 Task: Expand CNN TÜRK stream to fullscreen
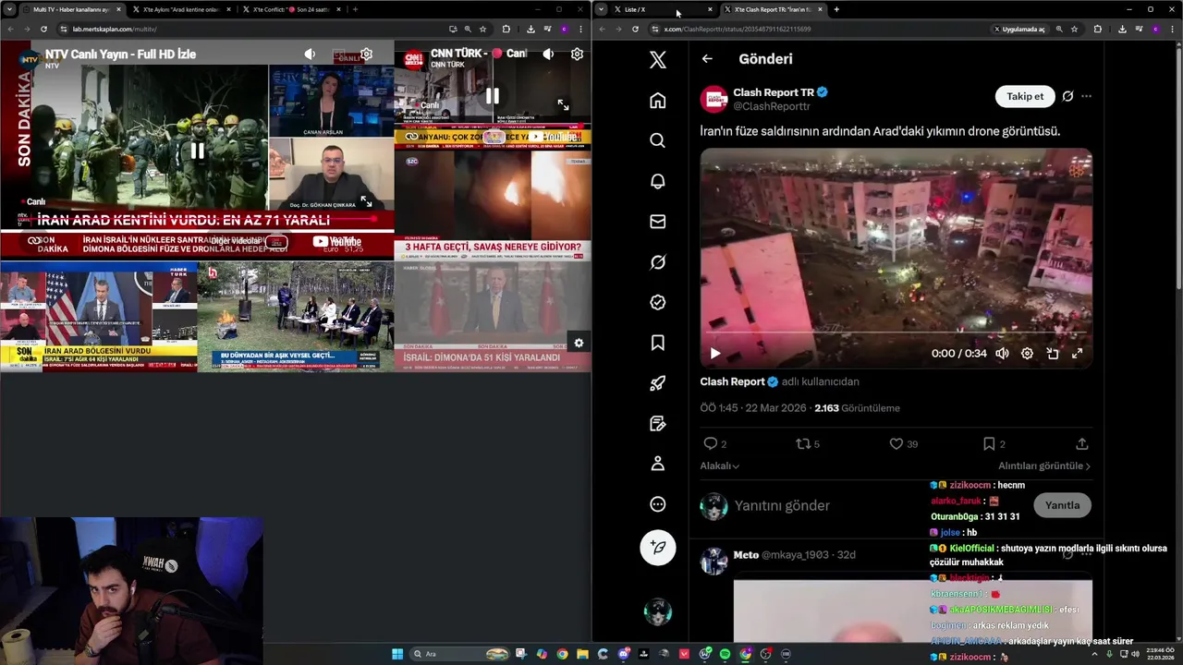tap(563, 105)
